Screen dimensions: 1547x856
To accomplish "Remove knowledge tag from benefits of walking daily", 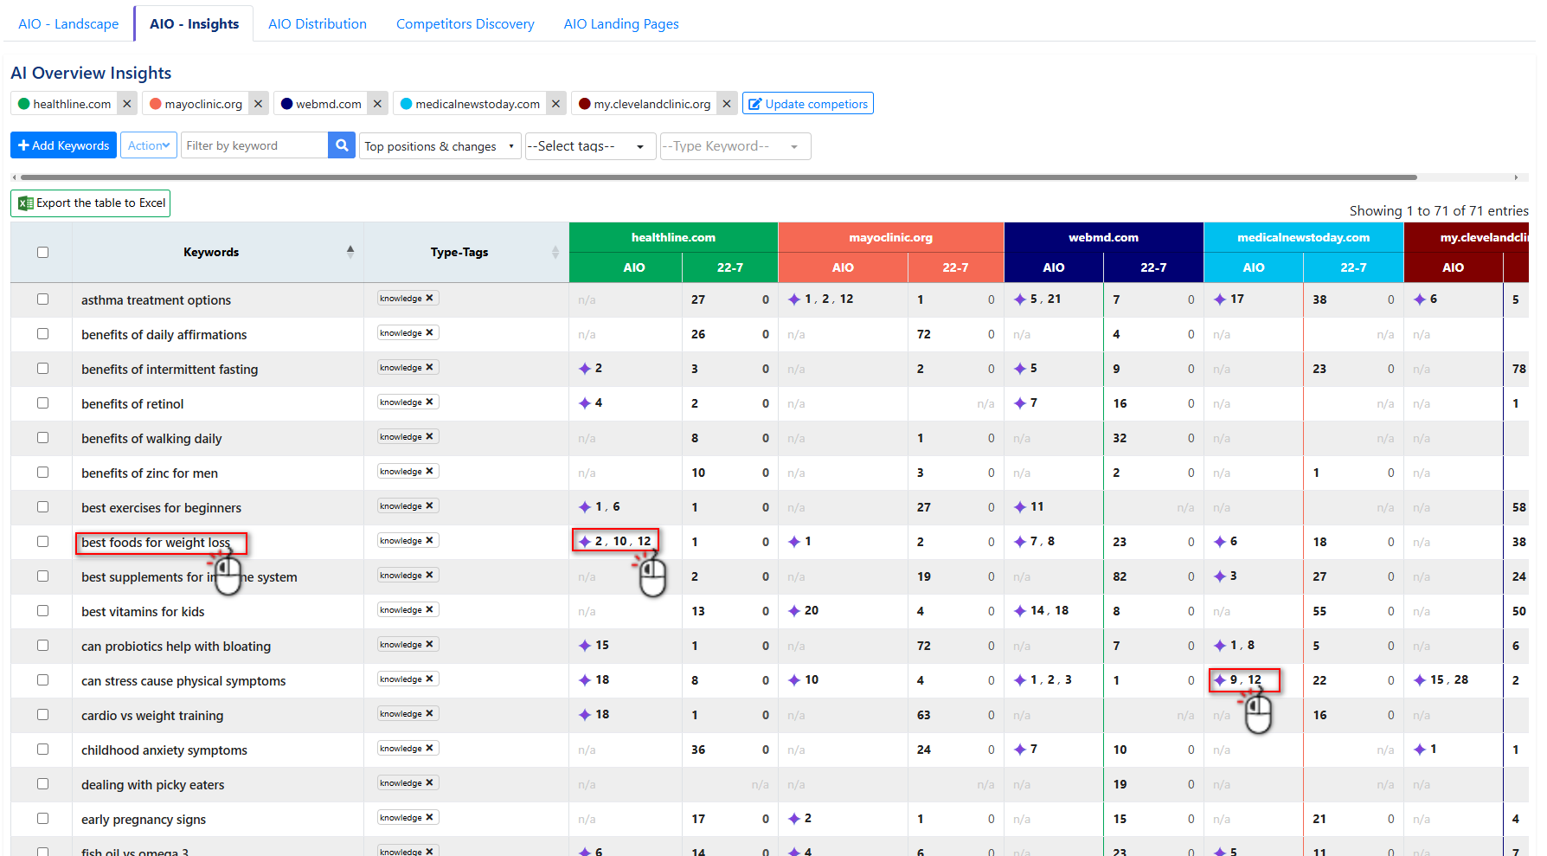I will (x=429, y=436).
